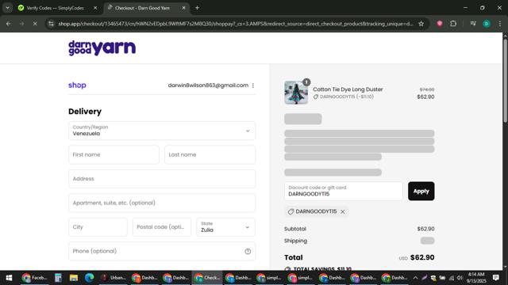Viewport: 508px width, 285px height.
Task: Click the Discount code or gift card field
Action: pyautogui.click(x=344, y=191)
